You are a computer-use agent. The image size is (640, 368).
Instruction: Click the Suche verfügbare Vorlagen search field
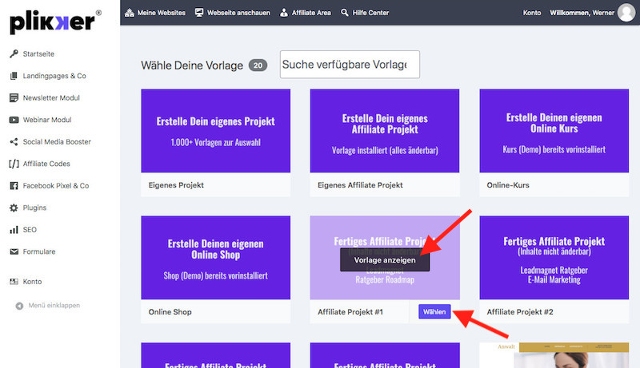point(350,65)
